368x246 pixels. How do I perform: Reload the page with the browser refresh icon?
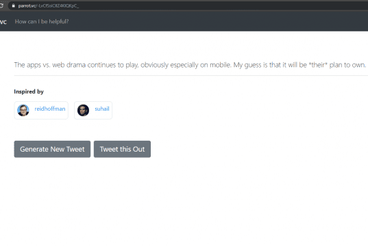pyautogui.click(x=1, y=5)
